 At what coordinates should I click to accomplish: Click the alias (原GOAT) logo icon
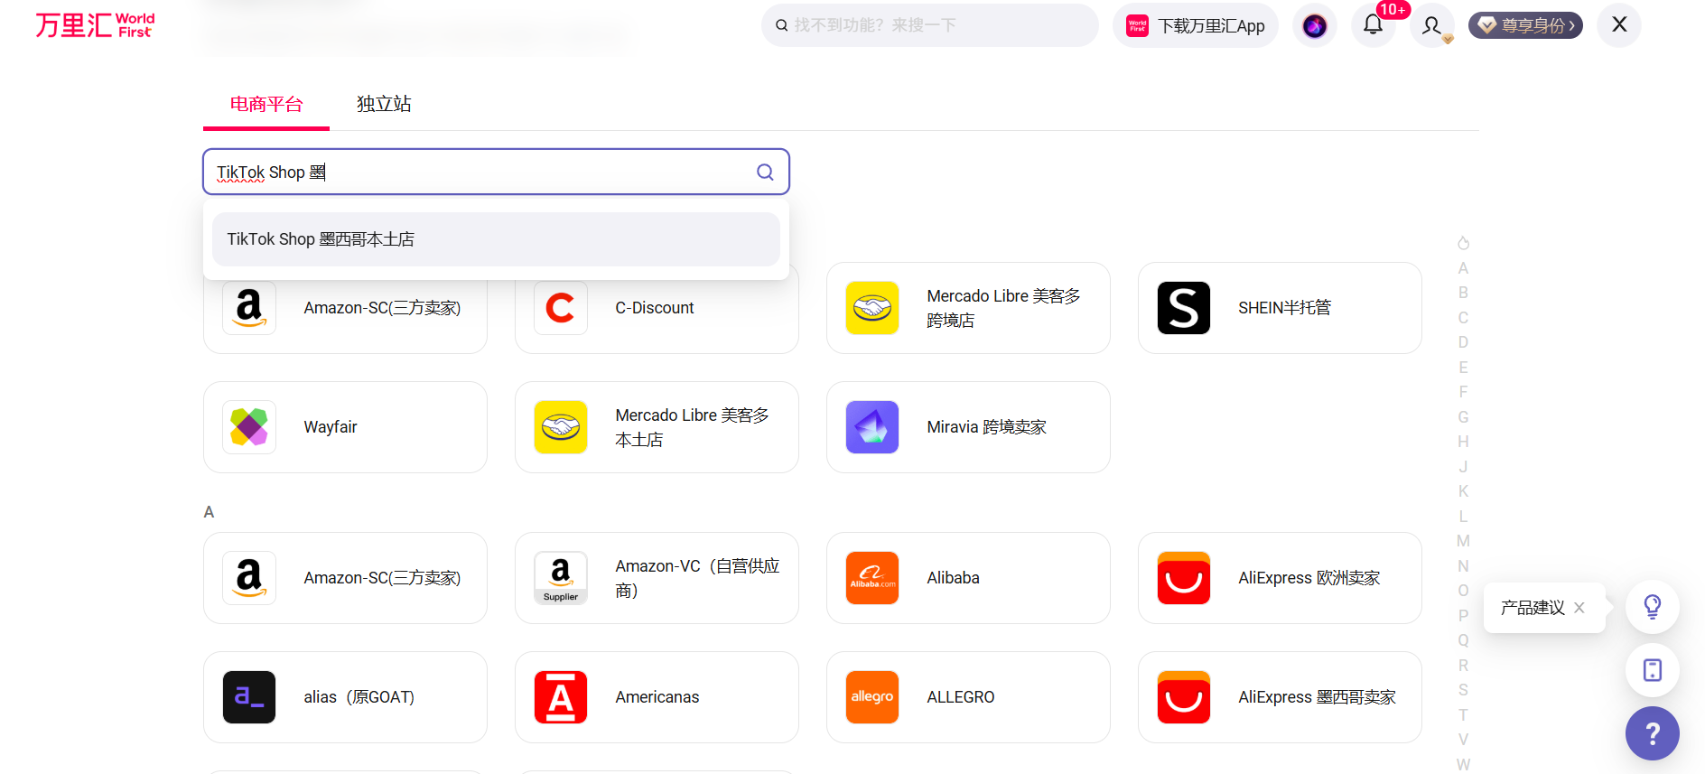click(249, 697)
